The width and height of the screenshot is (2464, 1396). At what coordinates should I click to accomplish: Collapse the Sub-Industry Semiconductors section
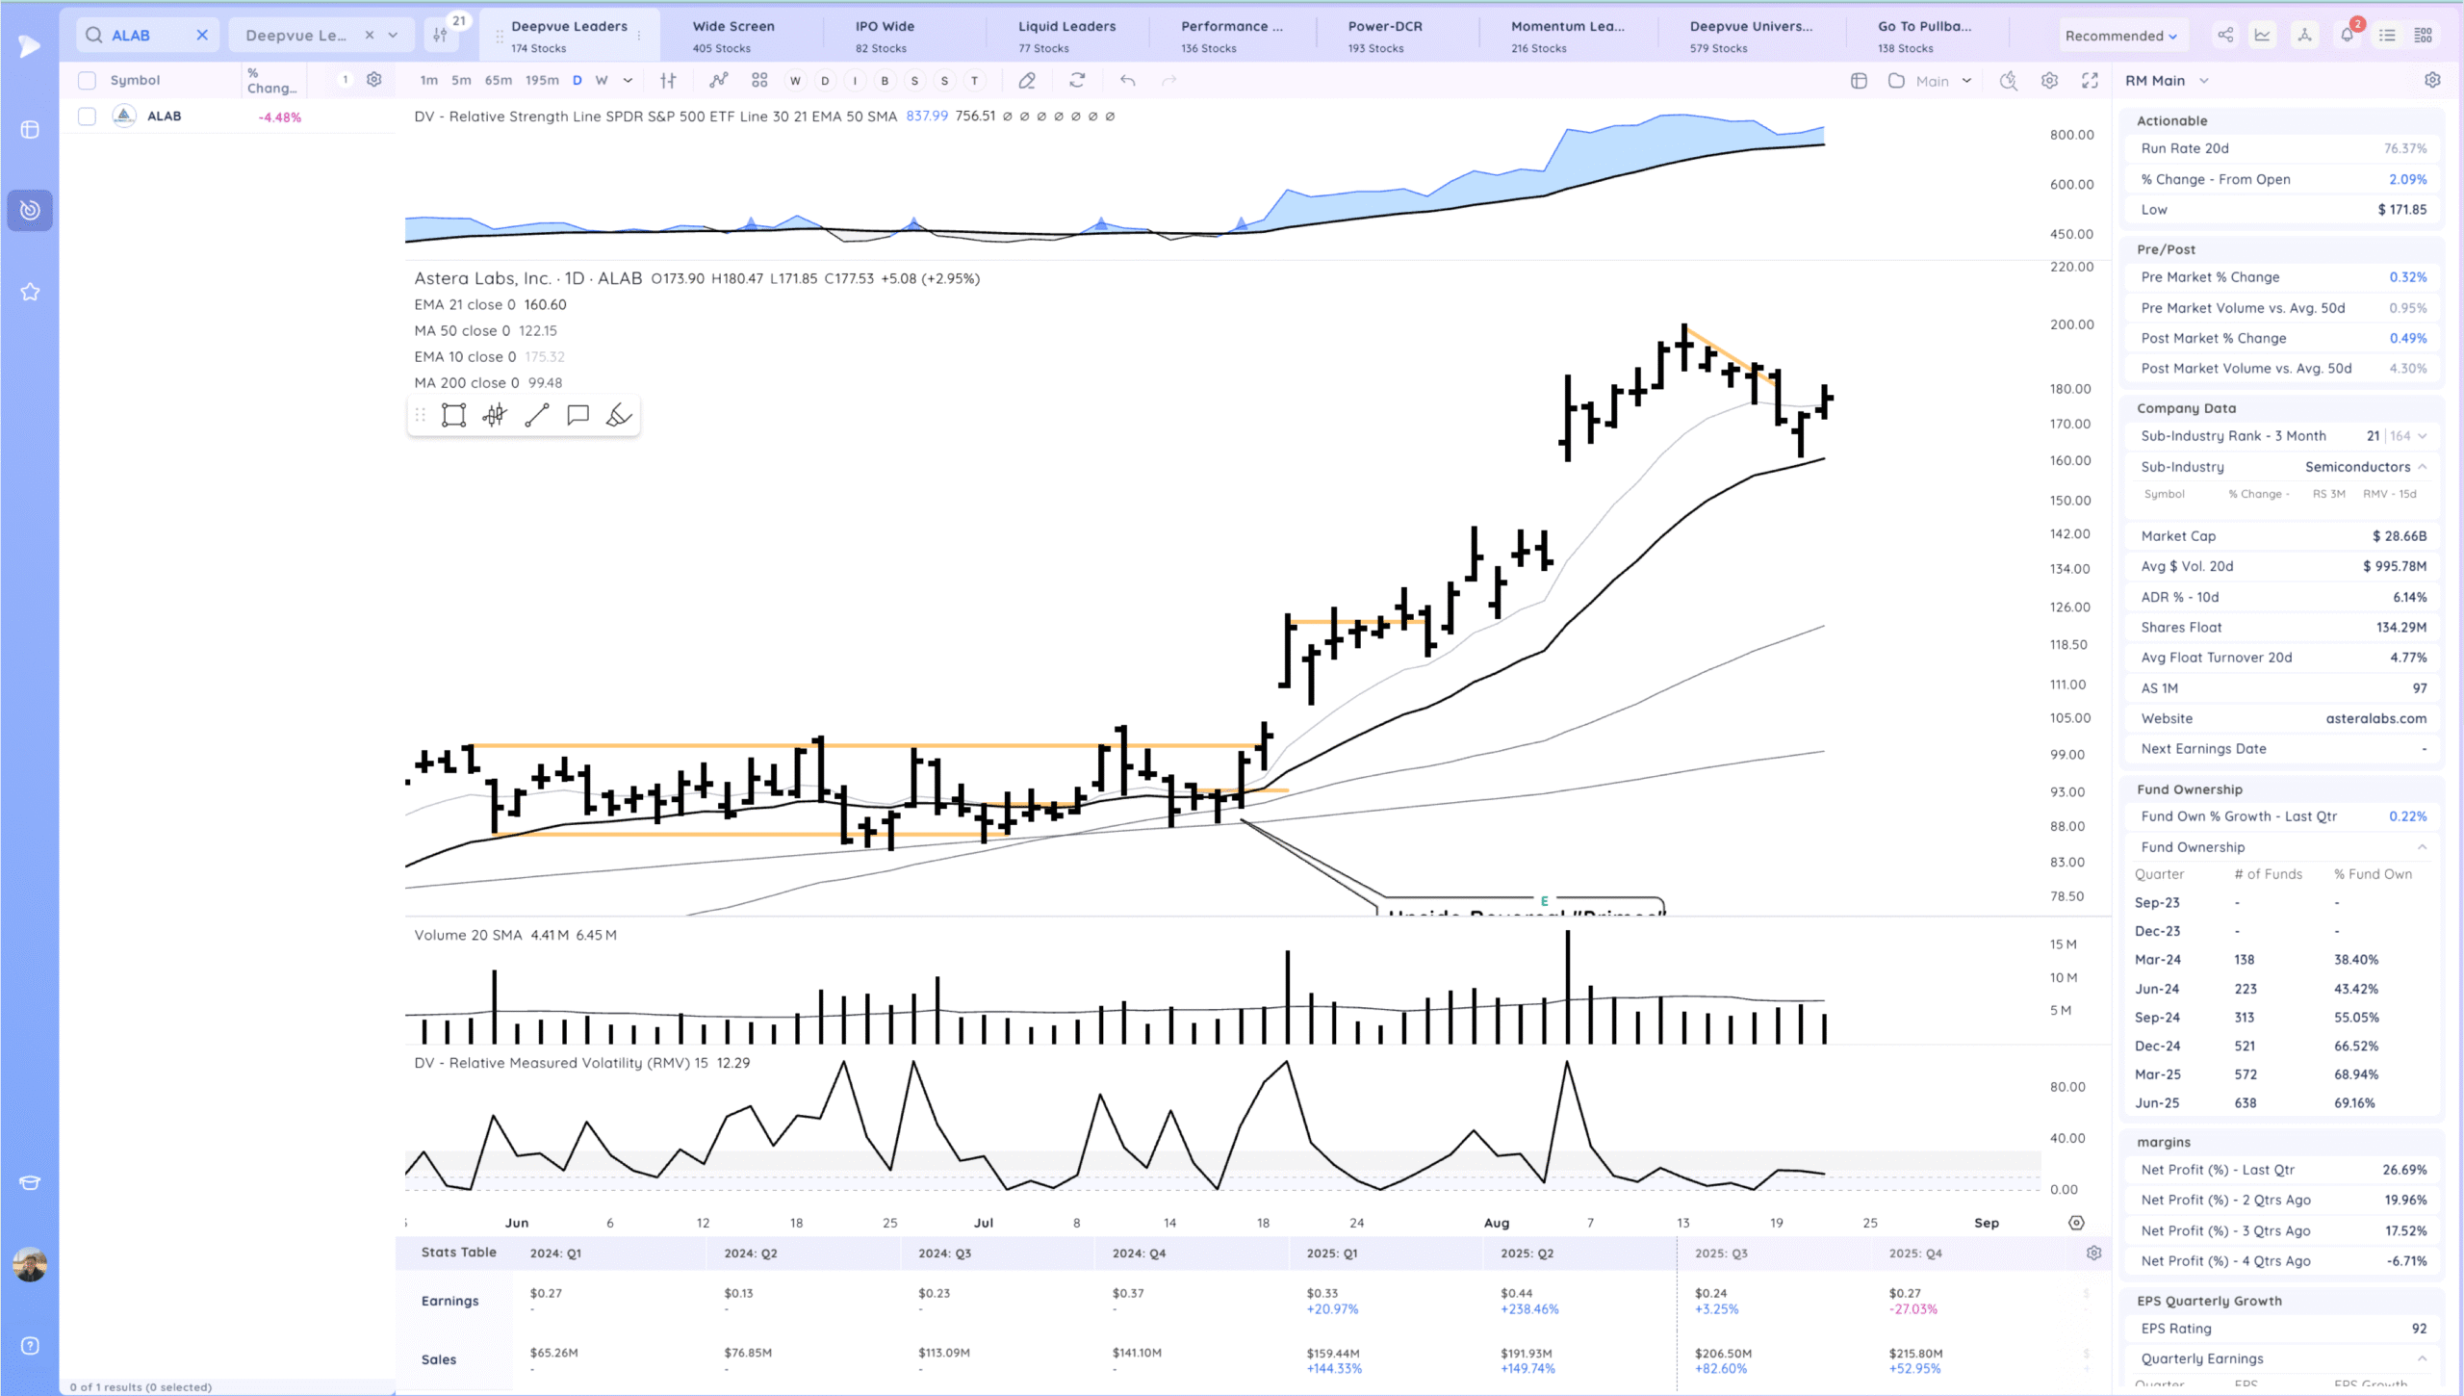coord(2422,467)
